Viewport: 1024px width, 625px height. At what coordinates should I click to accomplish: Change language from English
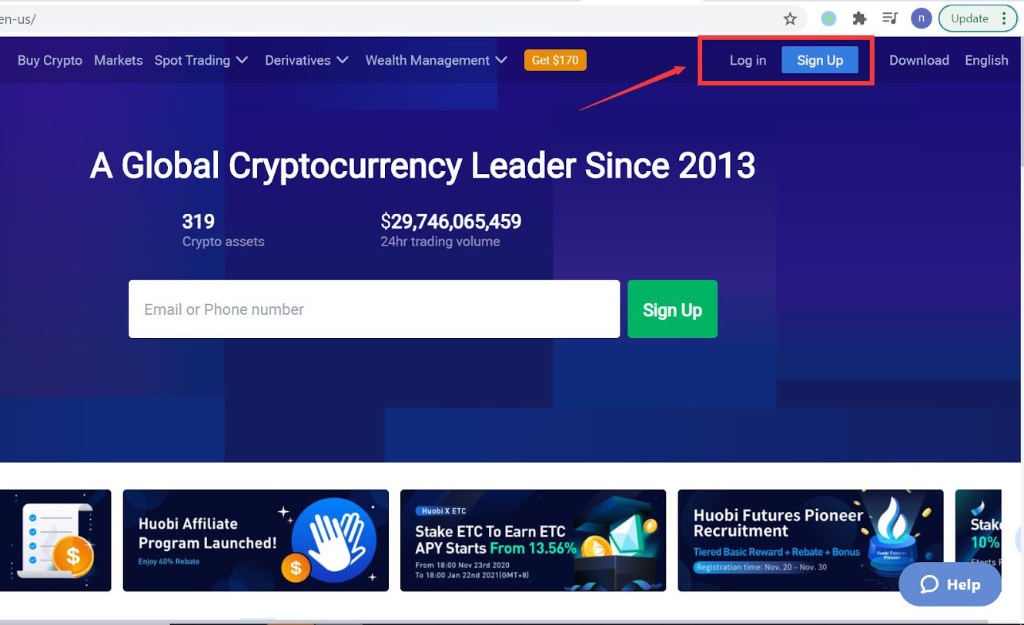tap(986, 60)
